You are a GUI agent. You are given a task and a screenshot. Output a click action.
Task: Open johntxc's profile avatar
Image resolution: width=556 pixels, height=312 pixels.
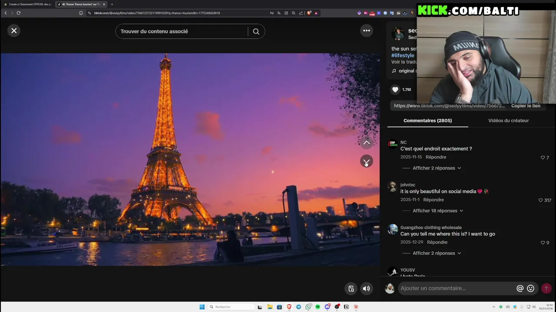click(393, 187)
